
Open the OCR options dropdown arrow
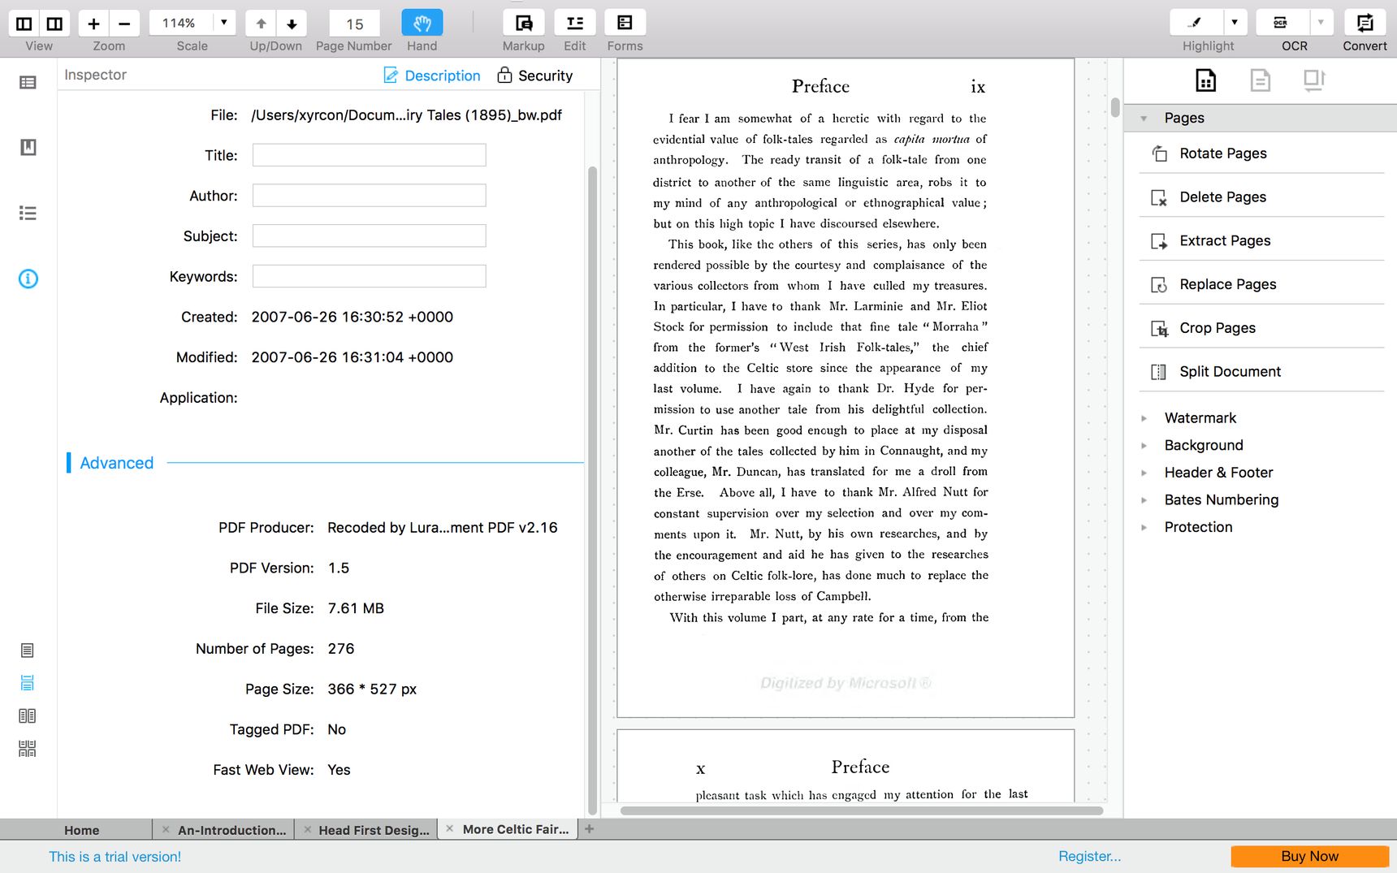click(x=1321, y=23)
